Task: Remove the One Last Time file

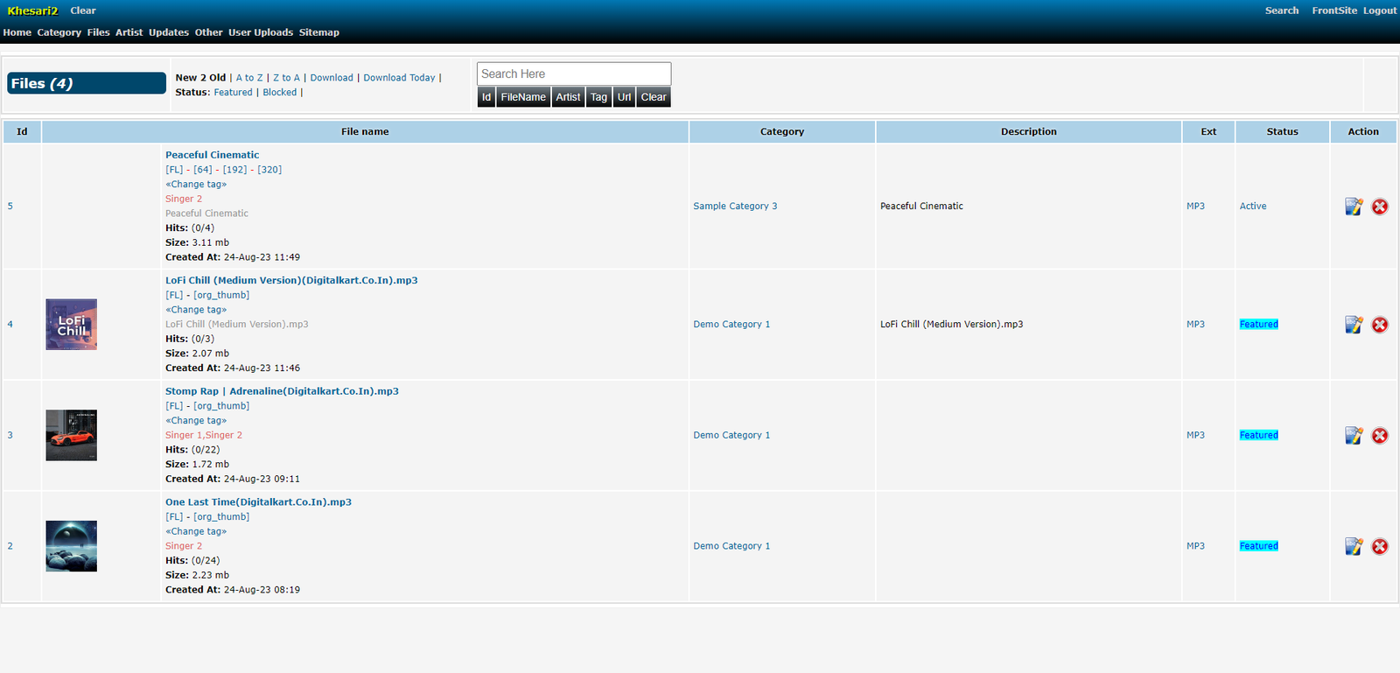Action: pos(1380,546)
